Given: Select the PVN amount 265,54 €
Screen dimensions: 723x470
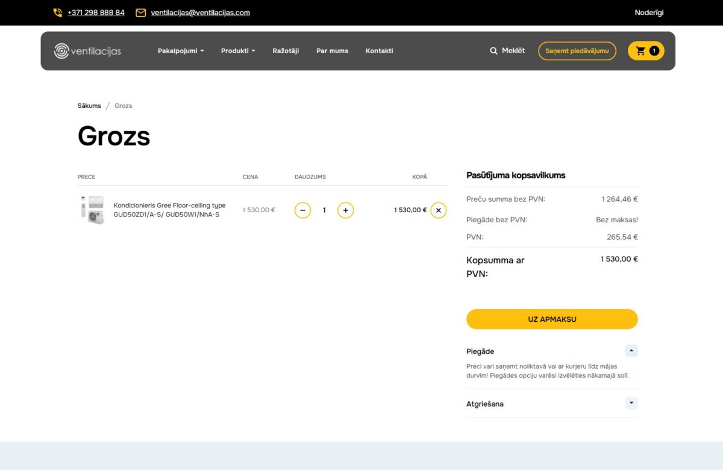Looking at the screenshot, I should (x=622, y=237).
